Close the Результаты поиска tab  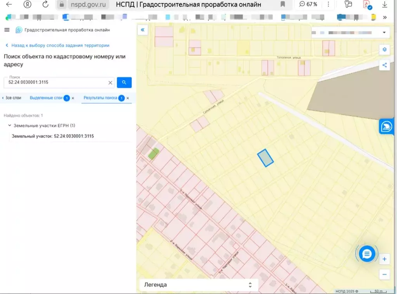(128, 98)
